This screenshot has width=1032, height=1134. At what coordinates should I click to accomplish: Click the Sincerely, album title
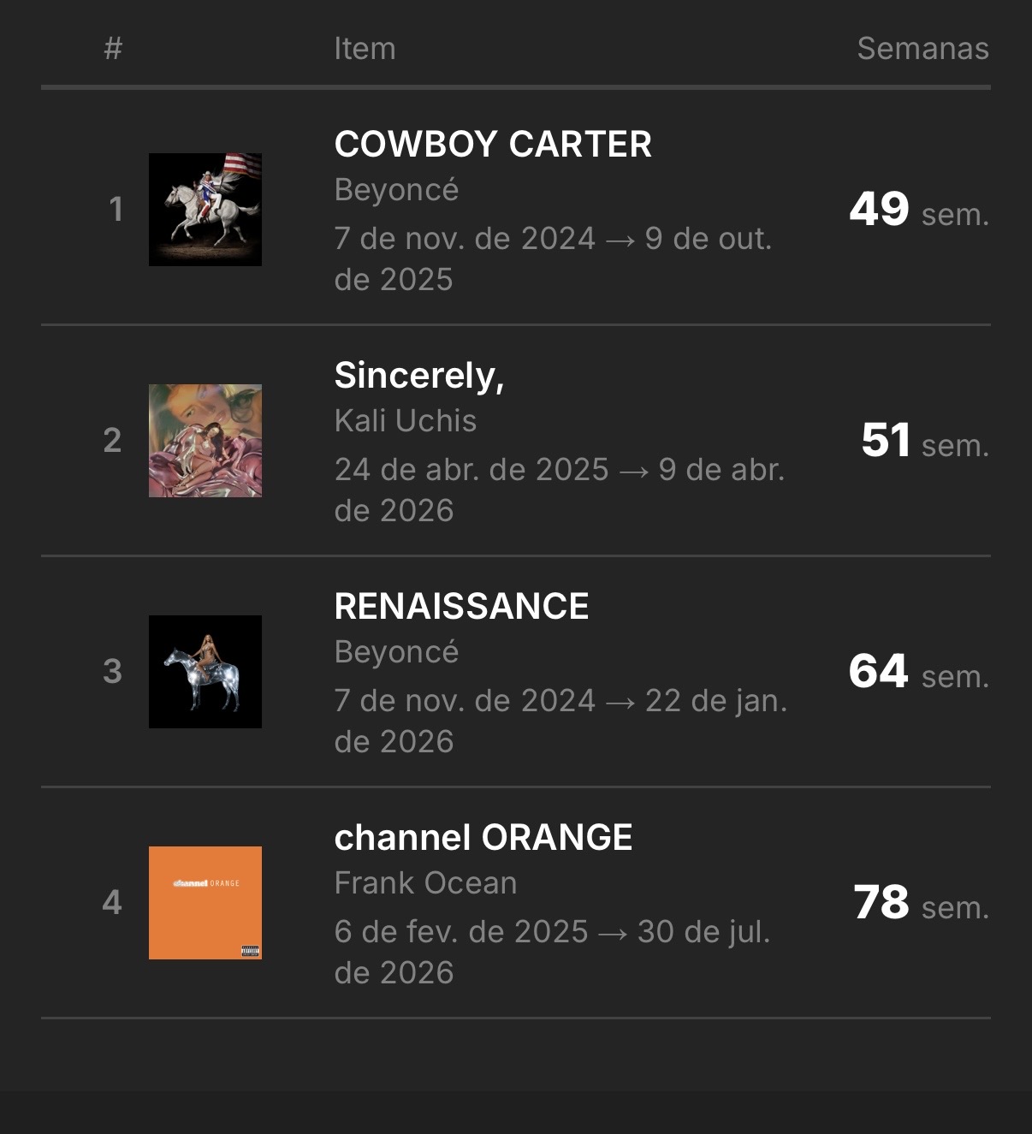click(419, 376)
